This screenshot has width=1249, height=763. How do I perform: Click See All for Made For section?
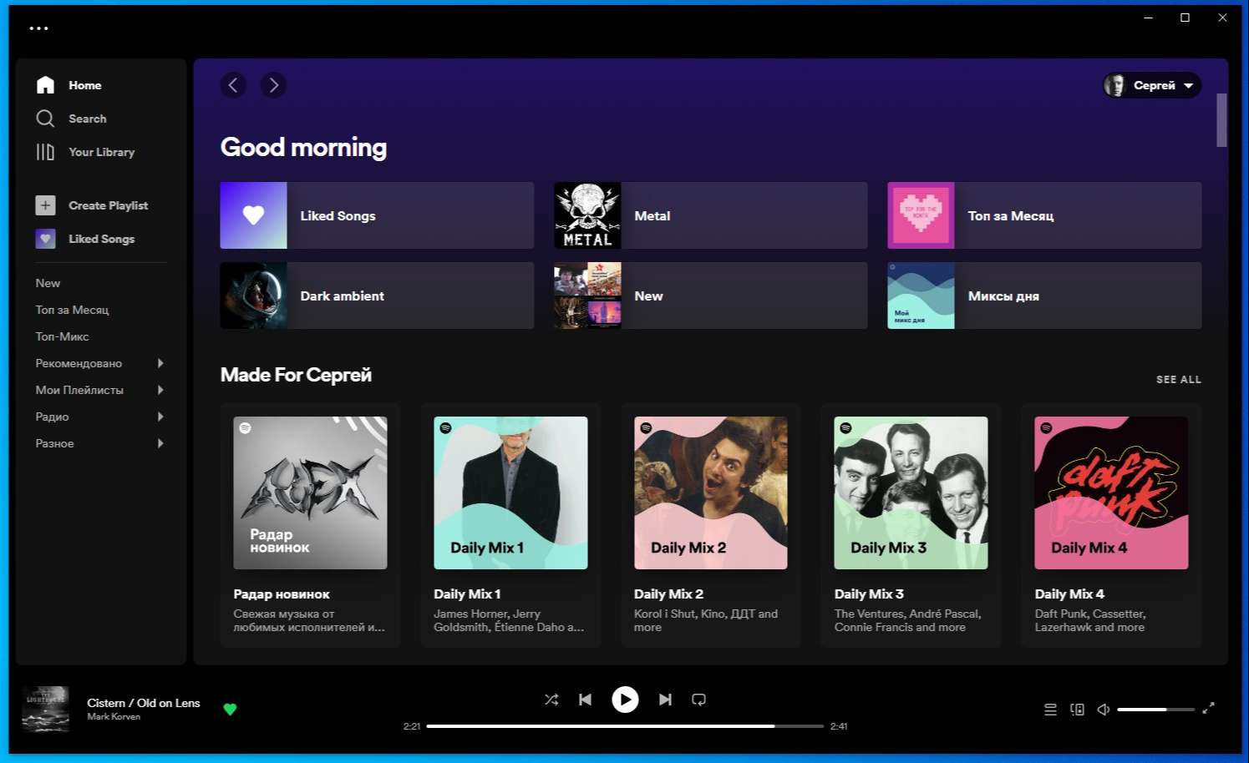[1178, 379]
